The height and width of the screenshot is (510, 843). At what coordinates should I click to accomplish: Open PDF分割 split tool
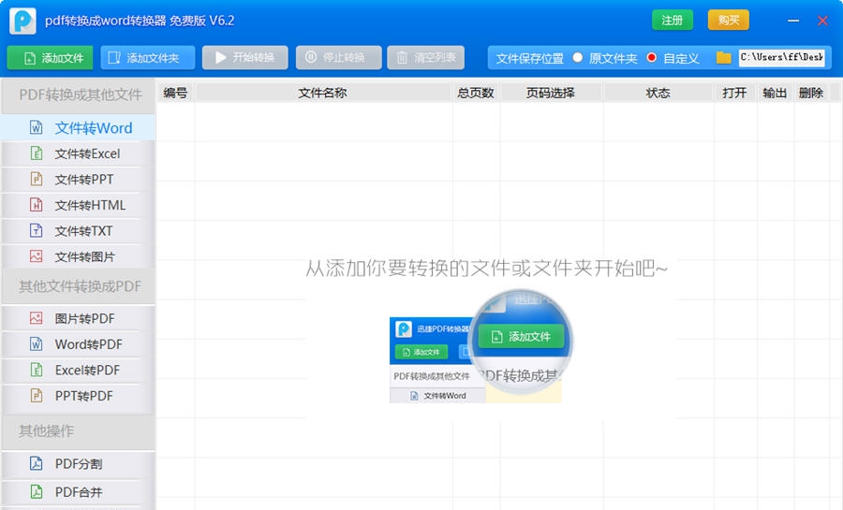(79, 464)
